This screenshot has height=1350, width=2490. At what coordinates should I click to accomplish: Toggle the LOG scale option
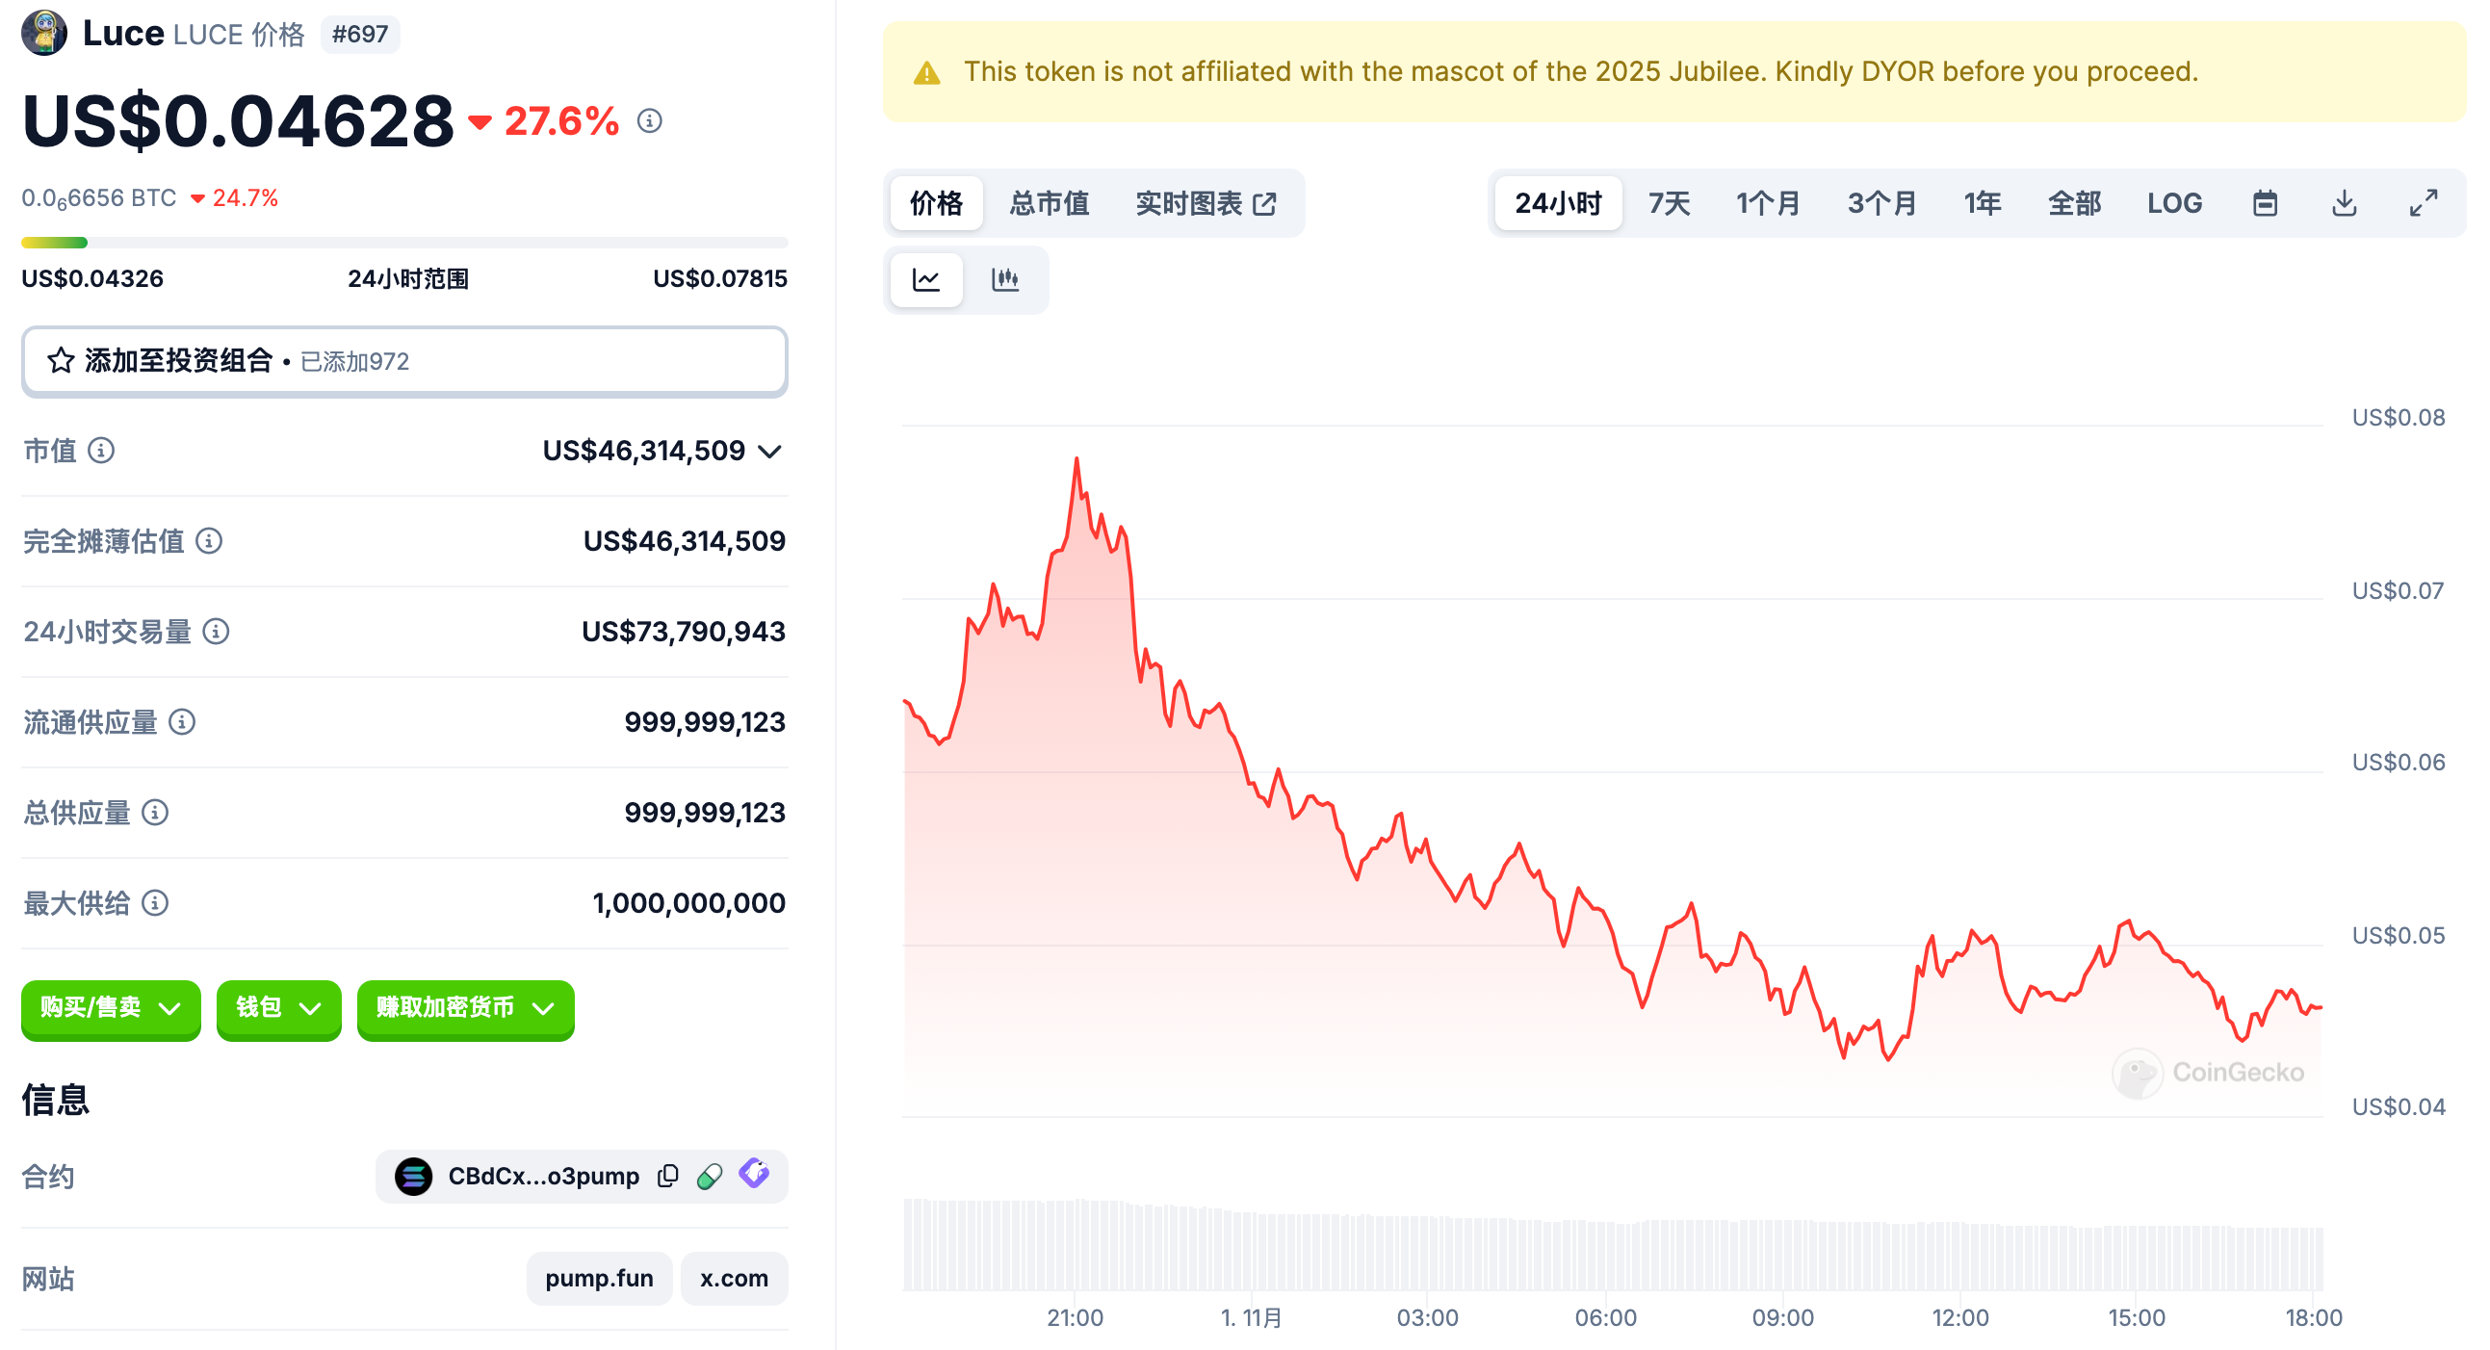(2173, 203)
